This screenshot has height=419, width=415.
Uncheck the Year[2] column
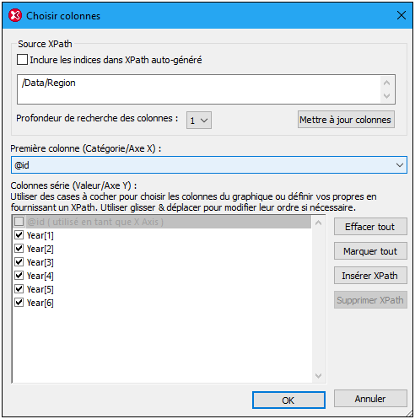pos(19,249)
